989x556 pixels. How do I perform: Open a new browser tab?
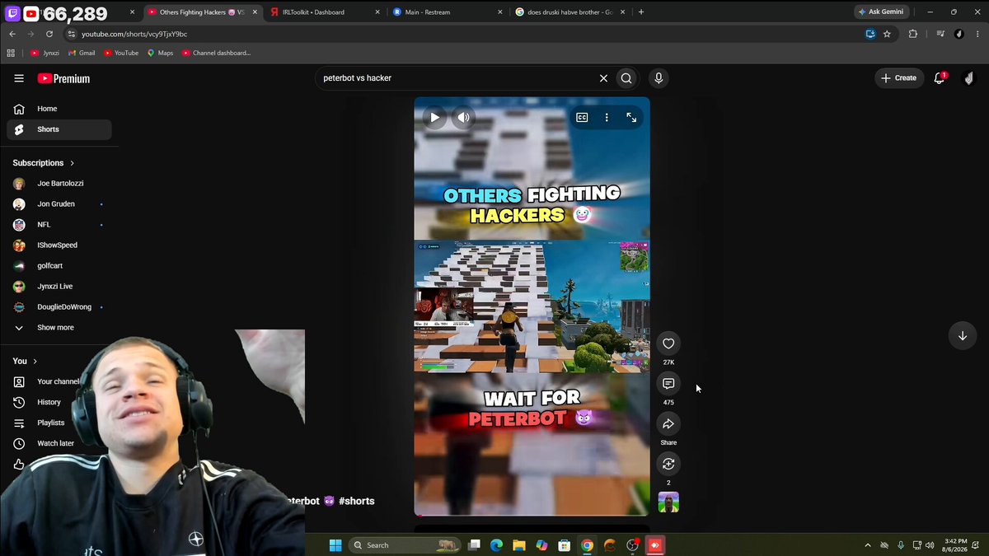641,12
